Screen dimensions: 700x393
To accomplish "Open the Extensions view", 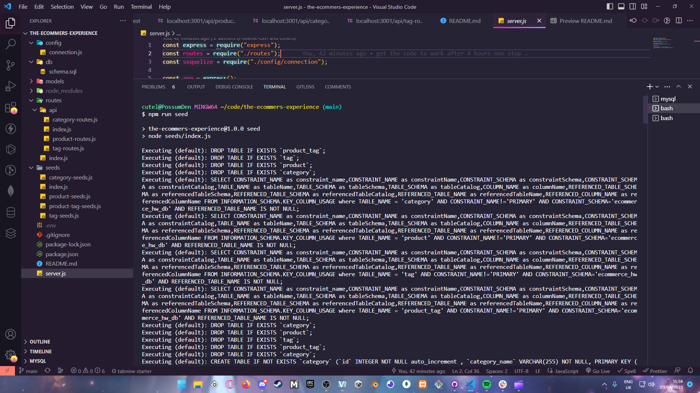I will 11,108.
